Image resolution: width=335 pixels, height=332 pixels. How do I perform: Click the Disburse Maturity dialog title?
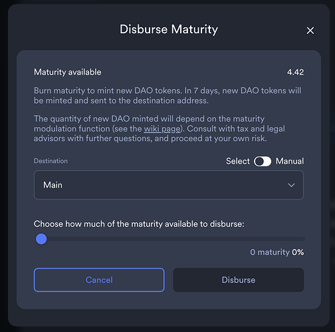169,29
